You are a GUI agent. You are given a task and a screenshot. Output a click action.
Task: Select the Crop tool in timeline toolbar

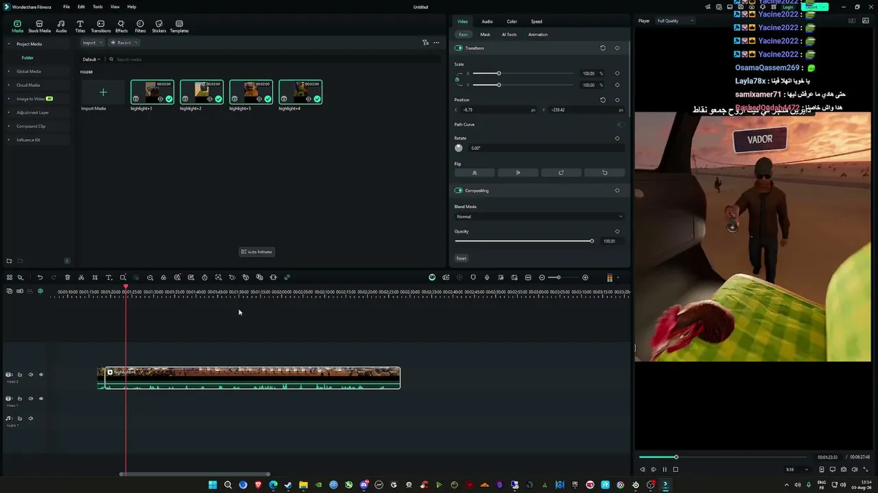click(x=95, y=277)
